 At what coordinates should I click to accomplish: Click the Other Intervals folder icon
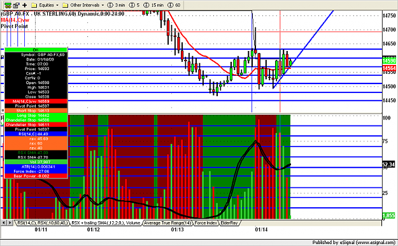[65, 5]
